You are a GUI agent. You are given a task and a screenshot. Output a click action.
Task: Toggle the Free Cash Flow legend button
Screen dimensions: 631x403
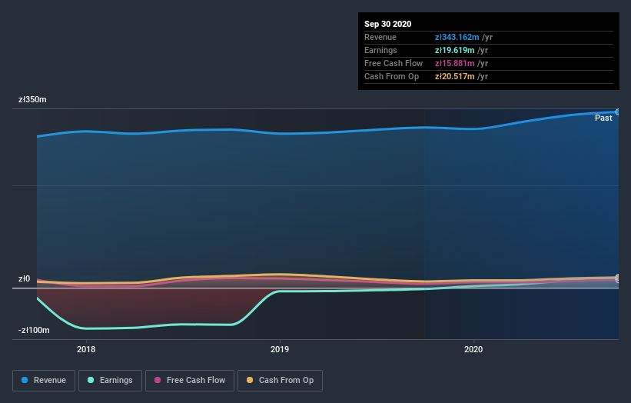(x=190, y=381)
